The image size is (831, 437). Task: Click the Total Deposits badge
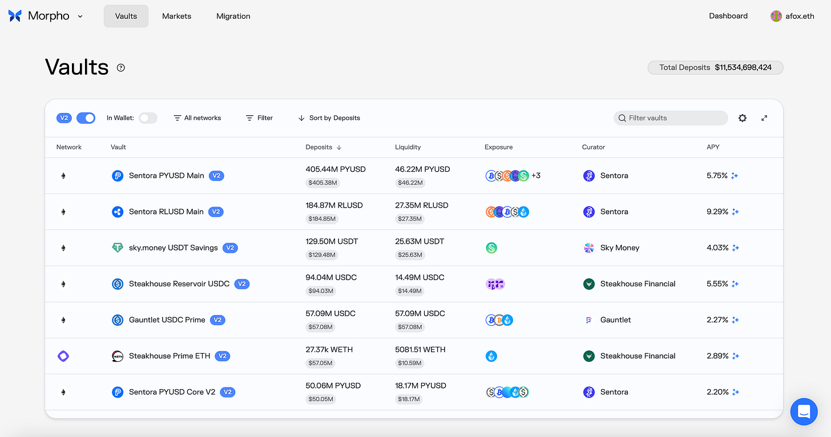pos(715,67)
